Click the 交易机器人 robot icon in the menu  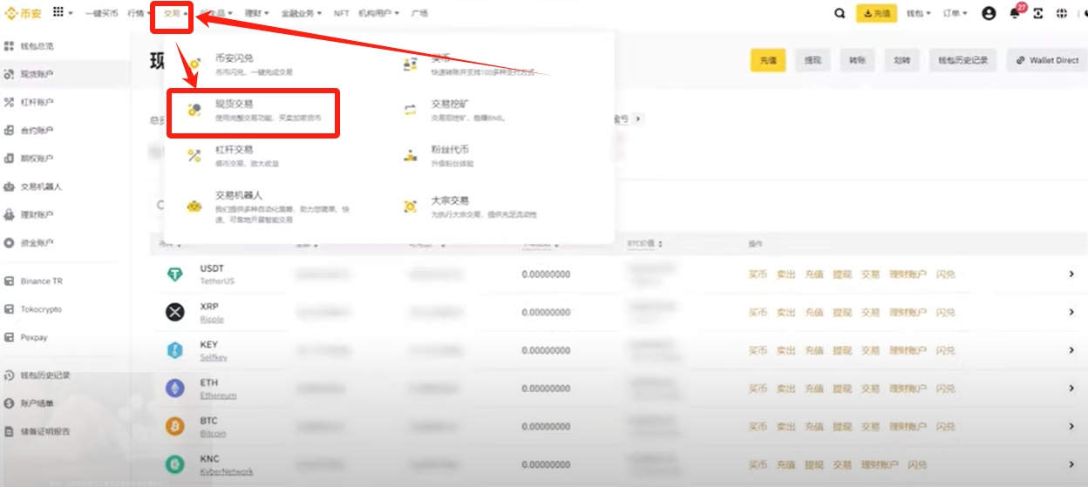point(194,206)
